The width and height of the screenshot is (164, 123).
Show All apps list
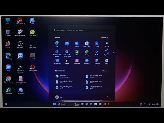click(105, 38)
